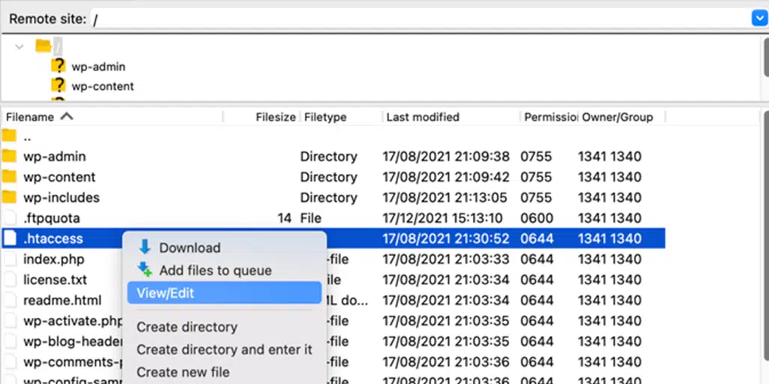This screenshot has width=769, height=384.
Task: Collapse the root folder tree chevron
Action: click(x=20, y=47)
